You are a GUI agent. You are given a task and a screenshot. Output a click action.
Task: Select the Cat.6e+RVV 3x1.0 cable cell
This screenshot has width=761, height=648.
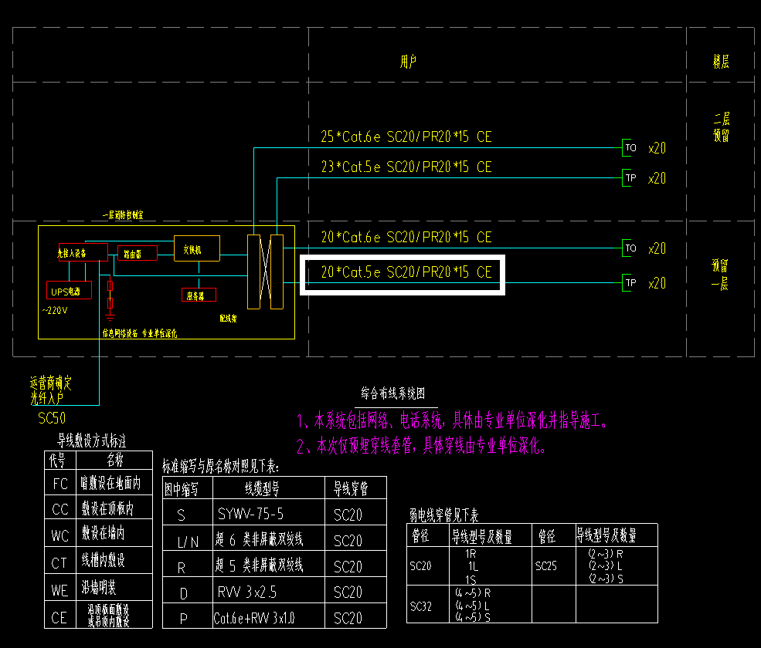[269, 617]
